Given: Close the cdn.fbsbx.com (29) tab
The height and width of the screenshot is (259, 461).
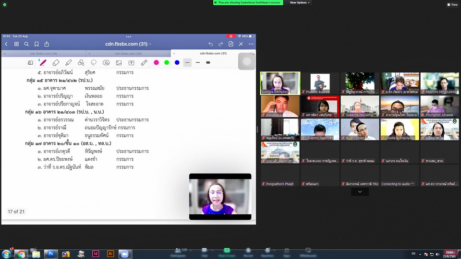Looking at the screenshot, I should coord(4,53).
